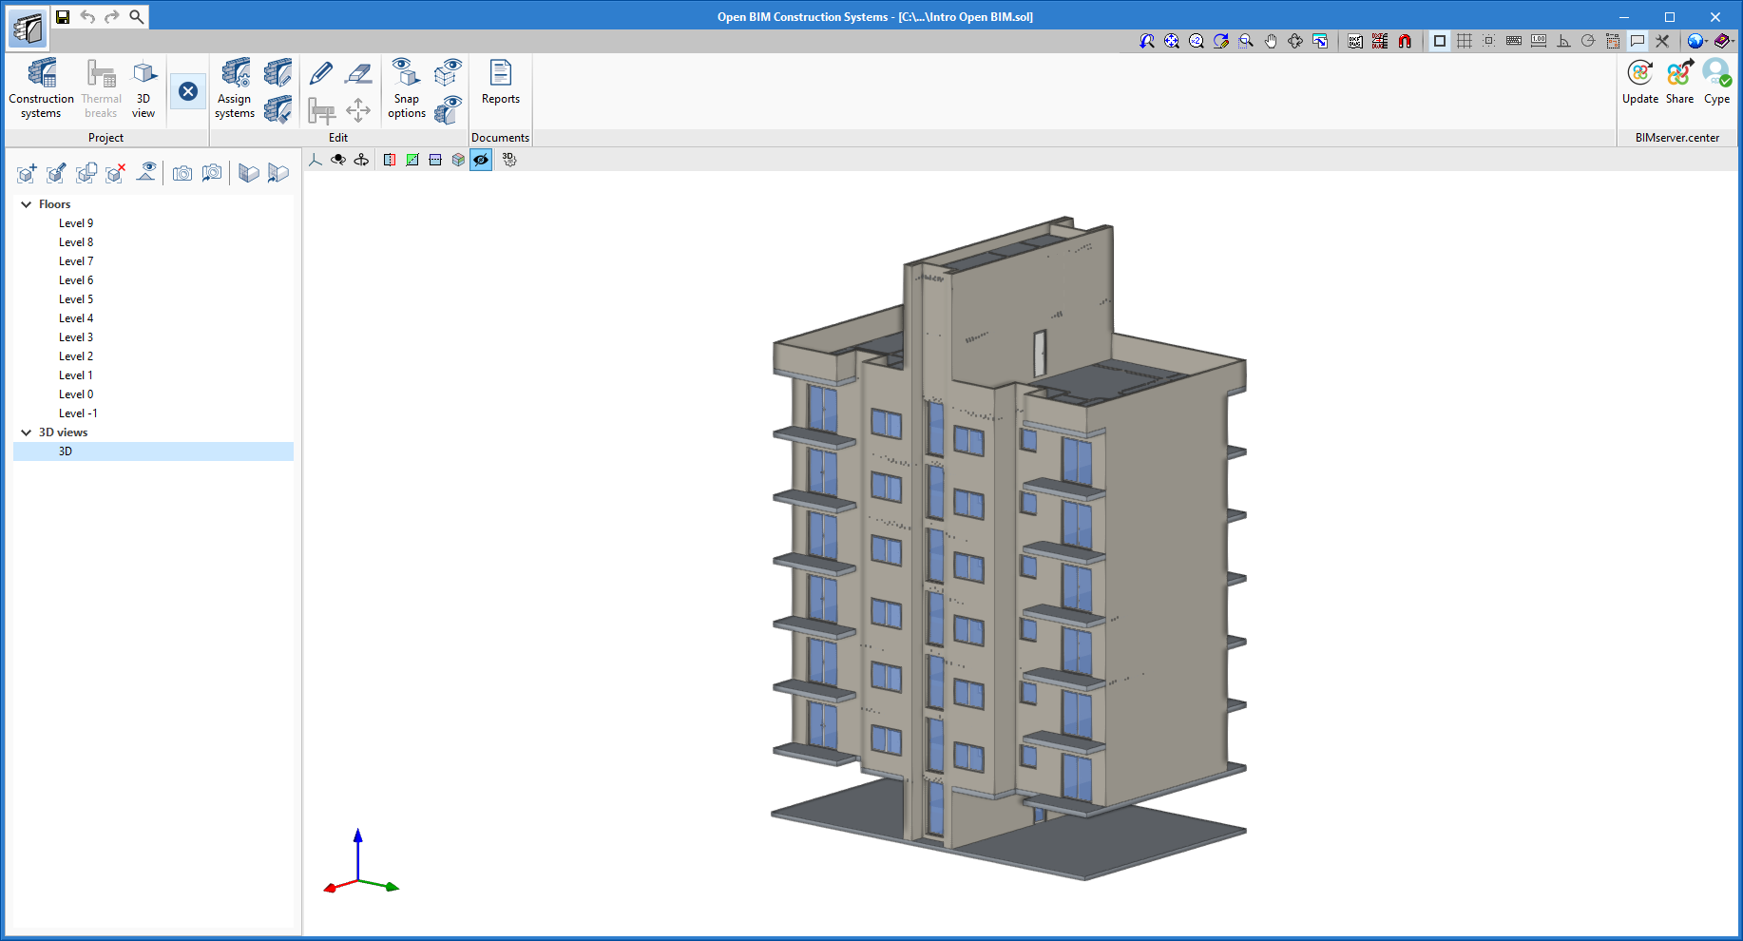The width and height of the screenshot is (1743, 941).
Task: Click delete view icon with red X
Action: (x=116, y=173)
